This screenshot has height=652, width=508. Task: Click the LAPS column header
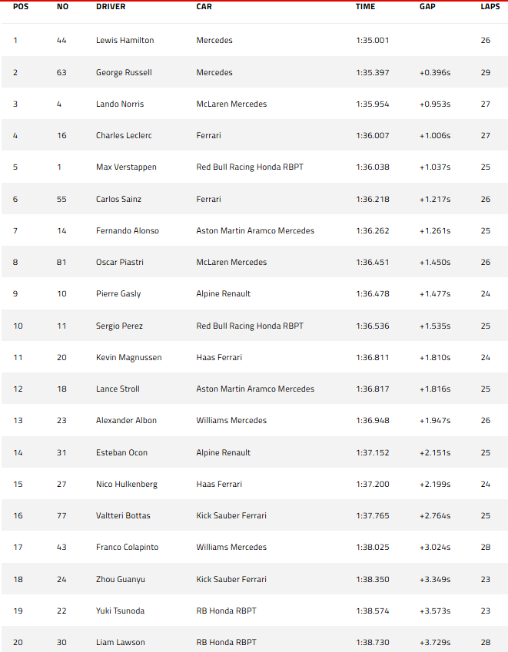coord(490,7)
